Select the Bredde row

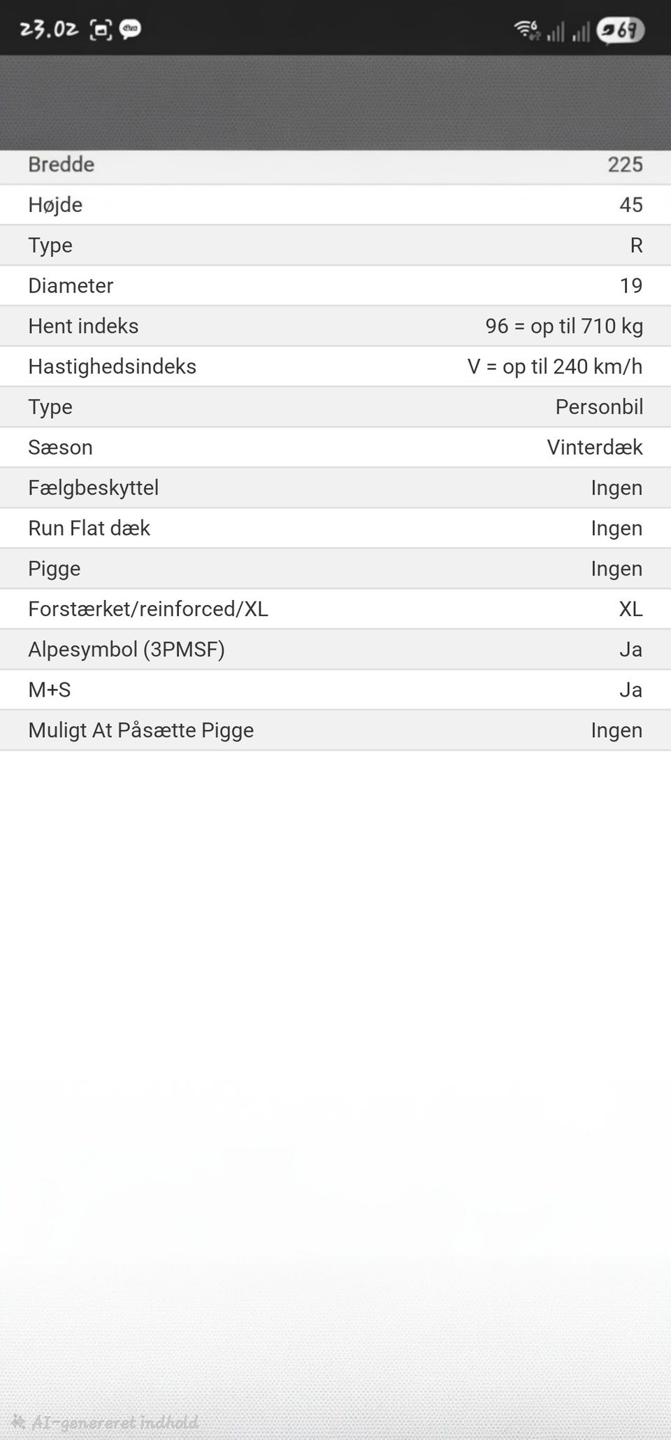pyautogui.click(x=335, y=165)
